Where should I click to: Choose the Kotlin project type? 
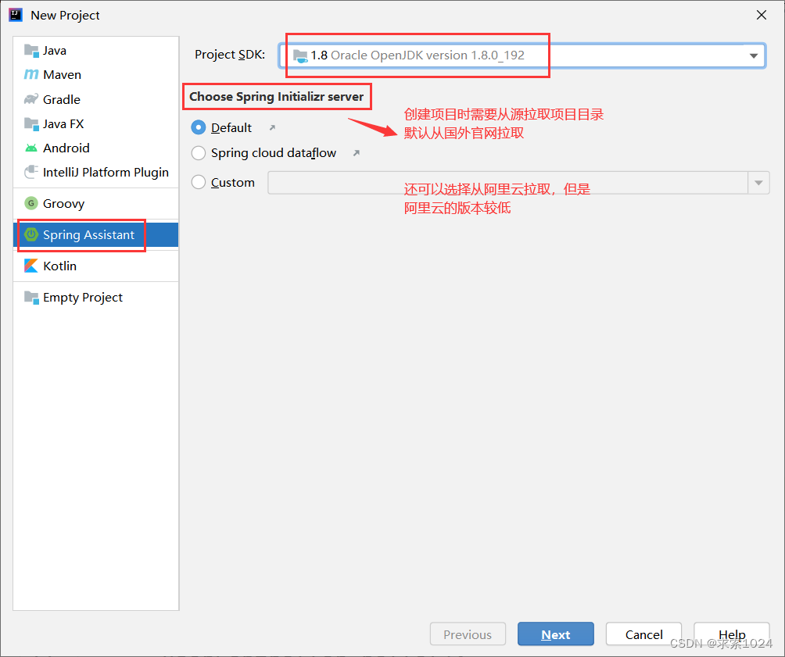(x=95, y=266)
